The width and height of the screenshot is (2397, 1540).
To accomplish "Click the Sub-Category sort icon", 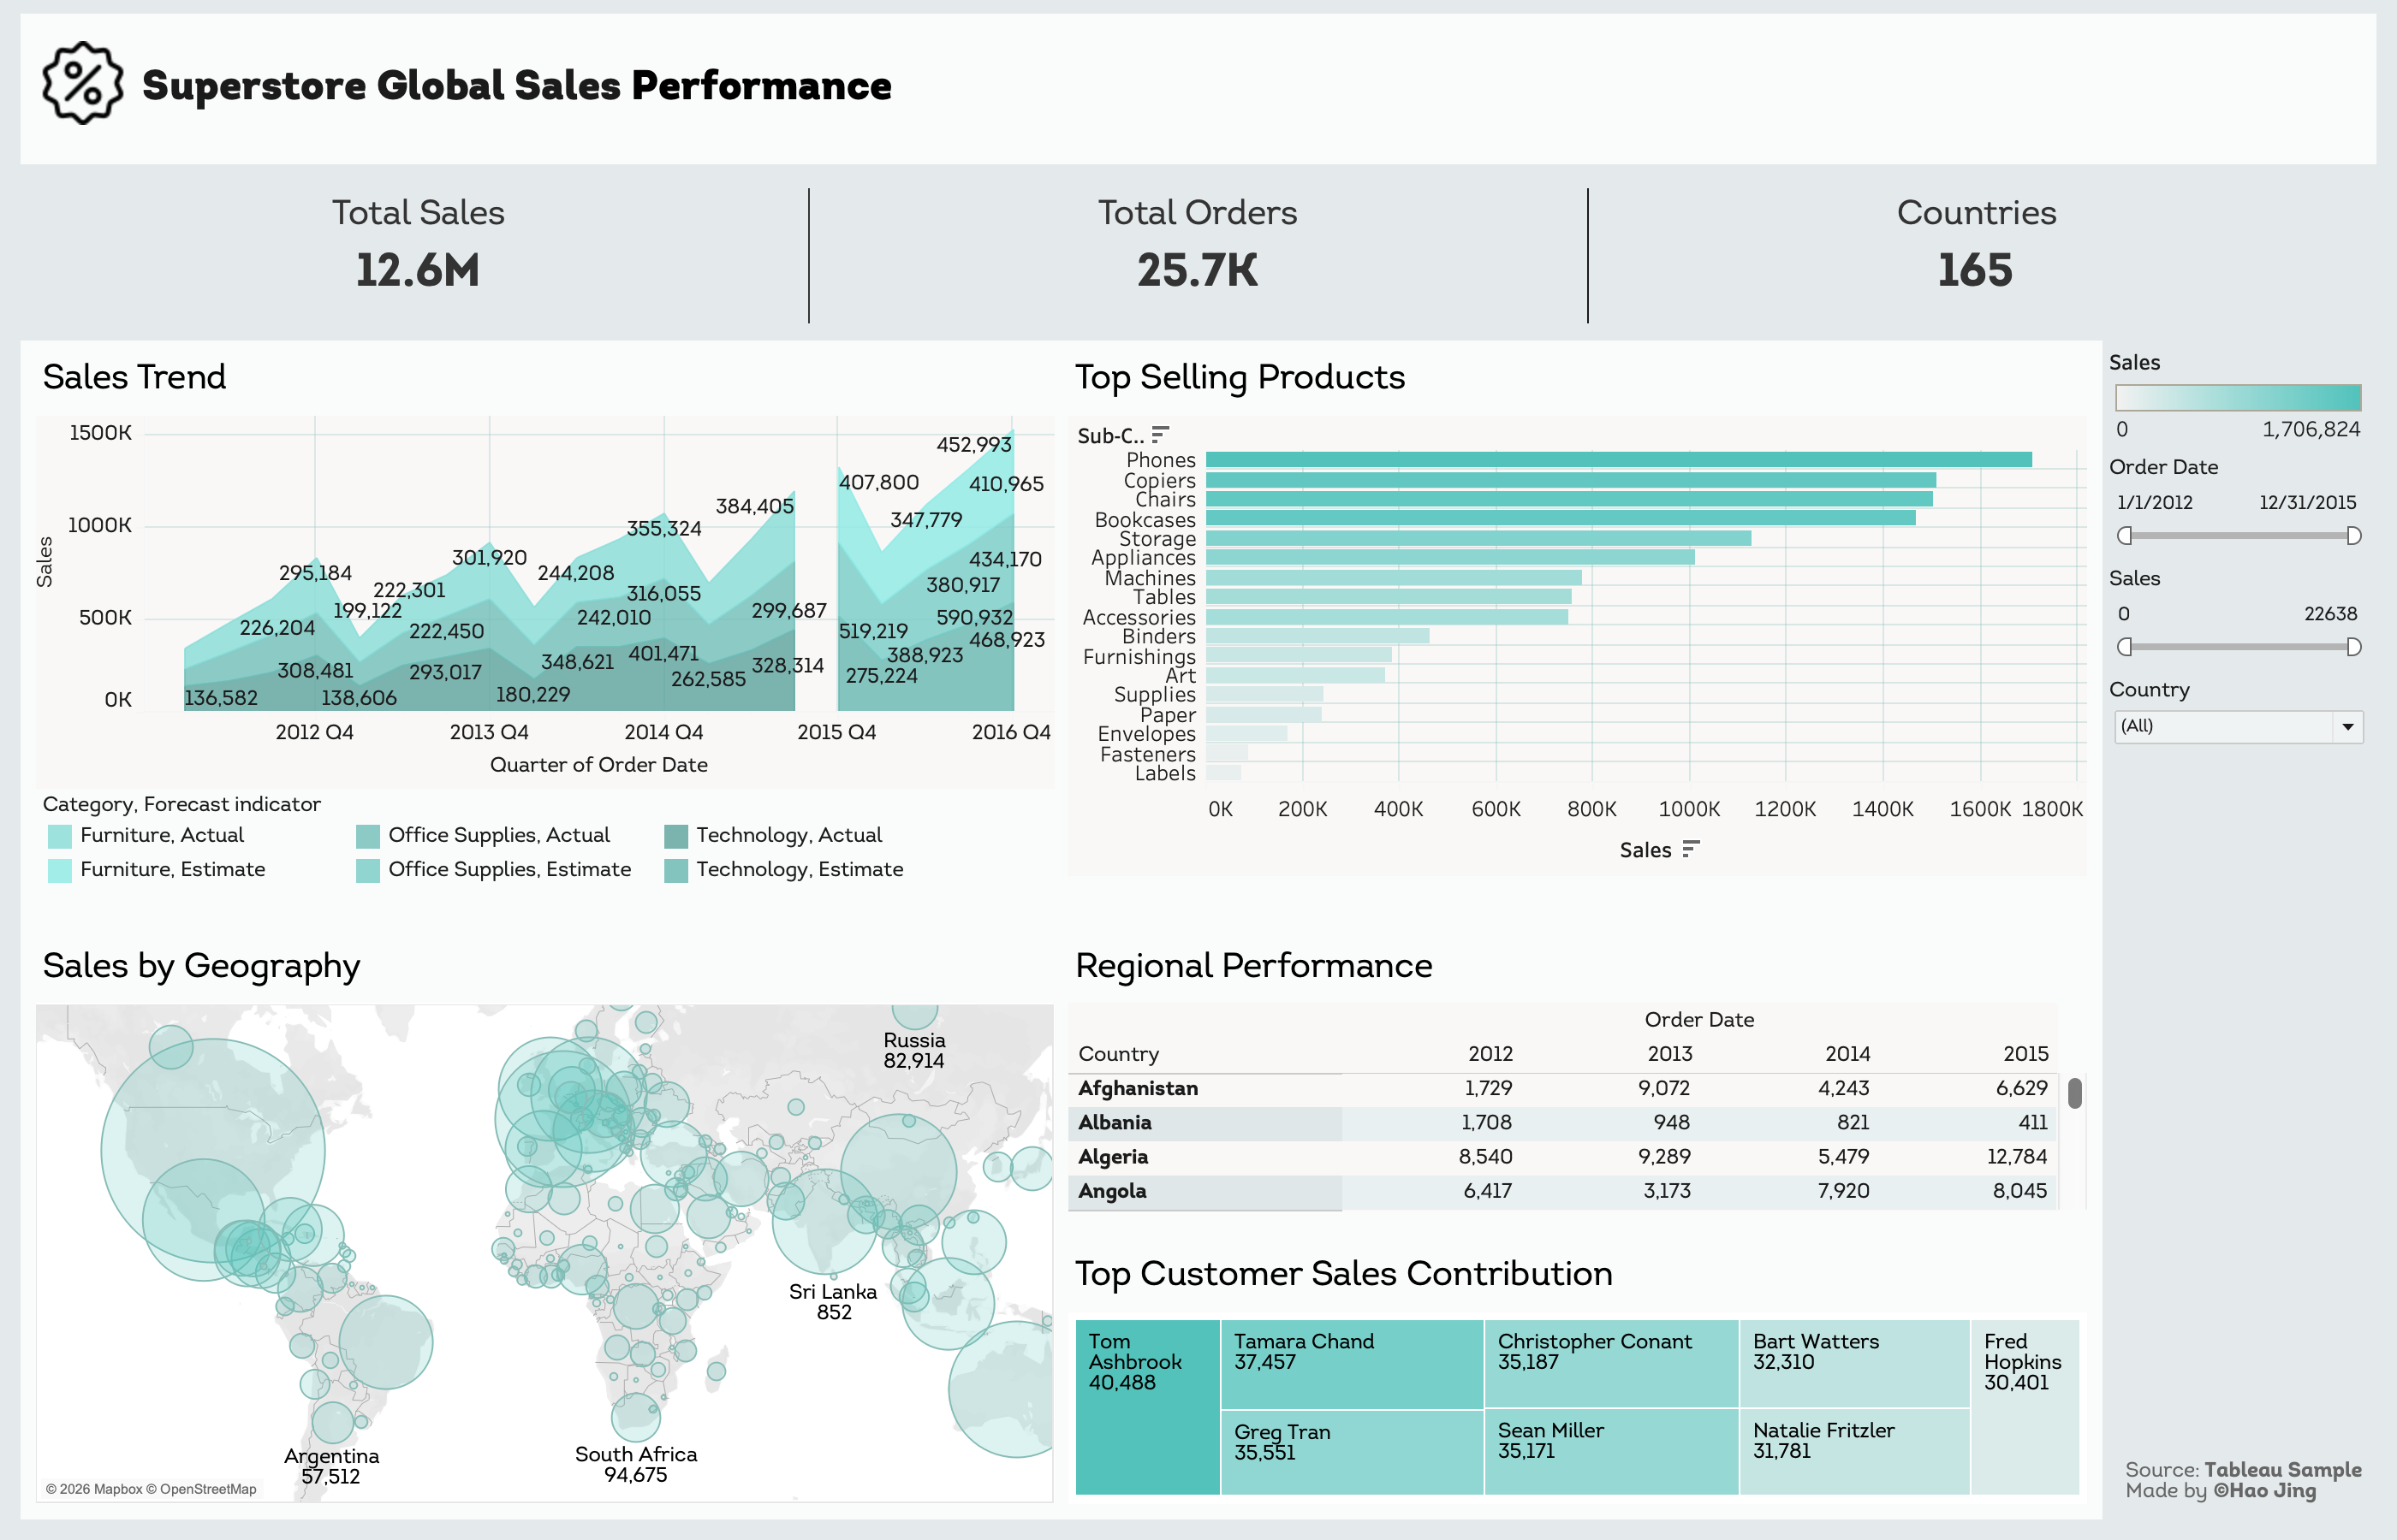I will [1159, 435].
